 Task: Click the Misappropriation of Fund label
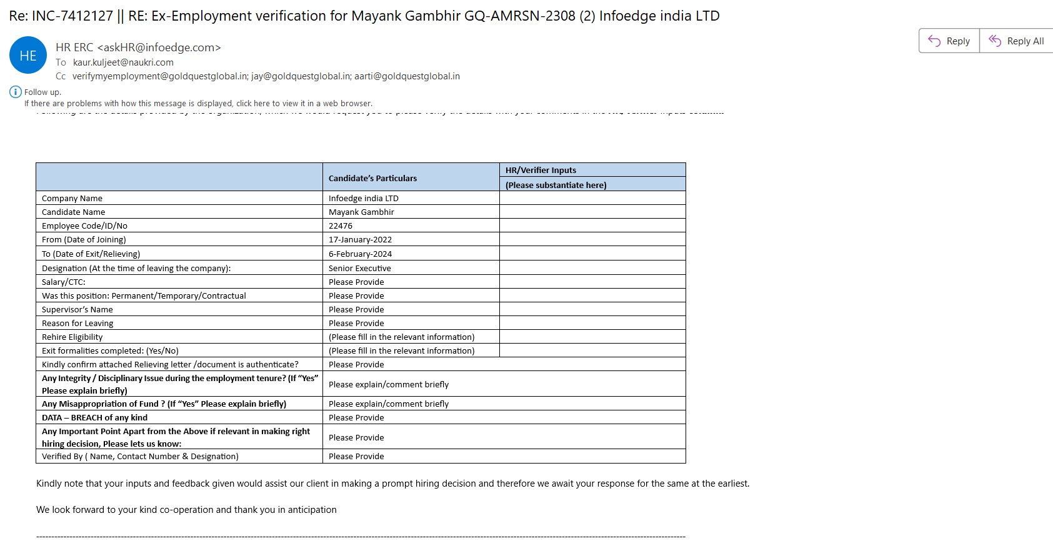click(x=164, y=404)
